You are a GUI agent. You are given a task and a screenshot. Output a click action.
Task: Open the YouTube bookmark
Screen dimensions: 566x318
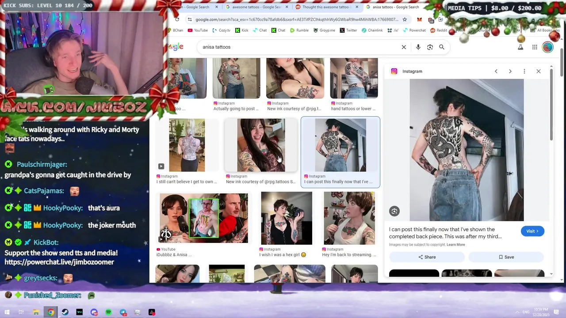198,30
